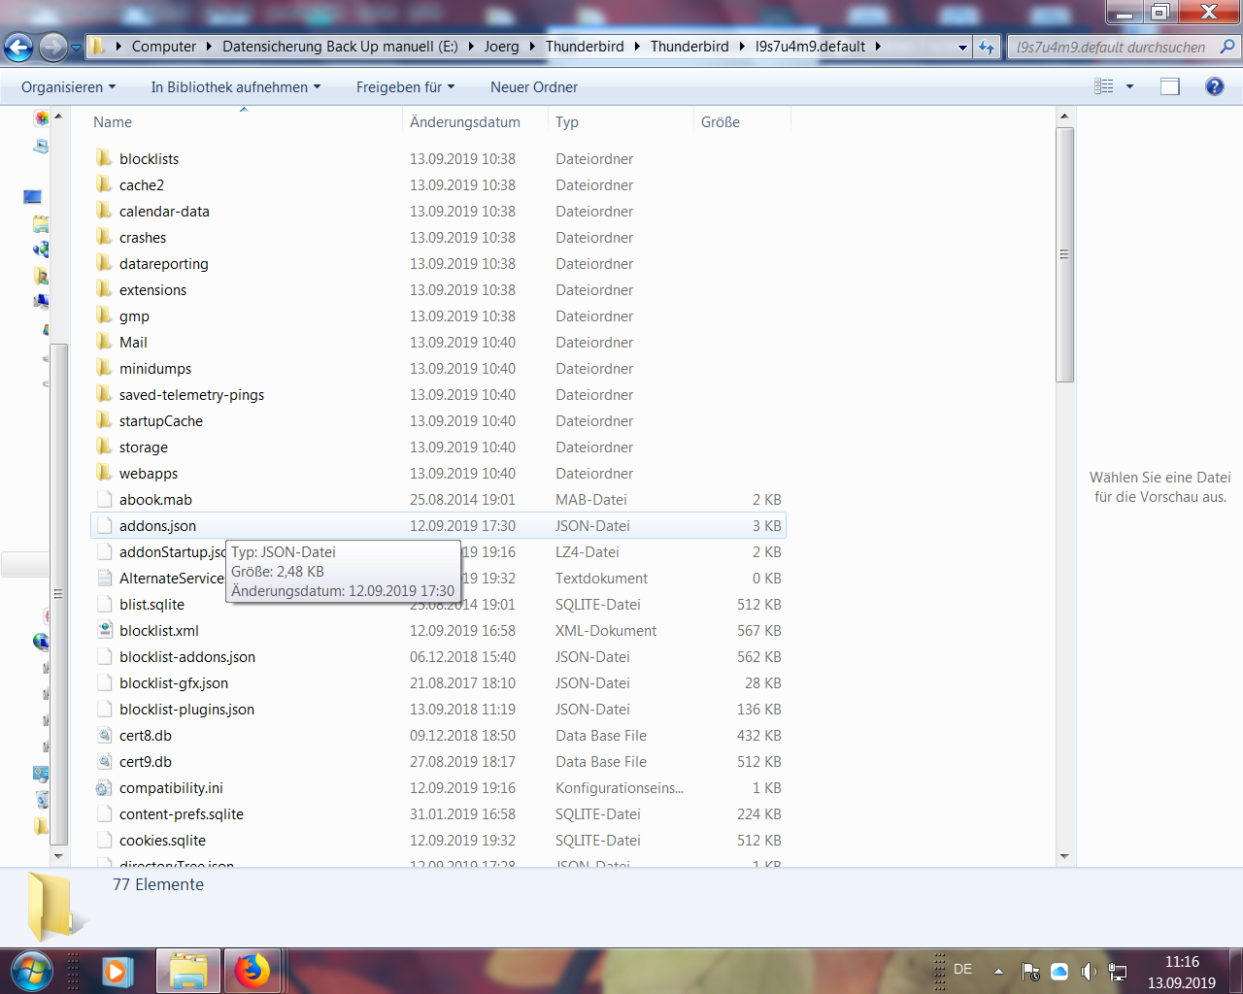Viewport: 1243px width, 994px height.
Task: Select the blocklist-plugins.json file name
Action: point(186,709)
